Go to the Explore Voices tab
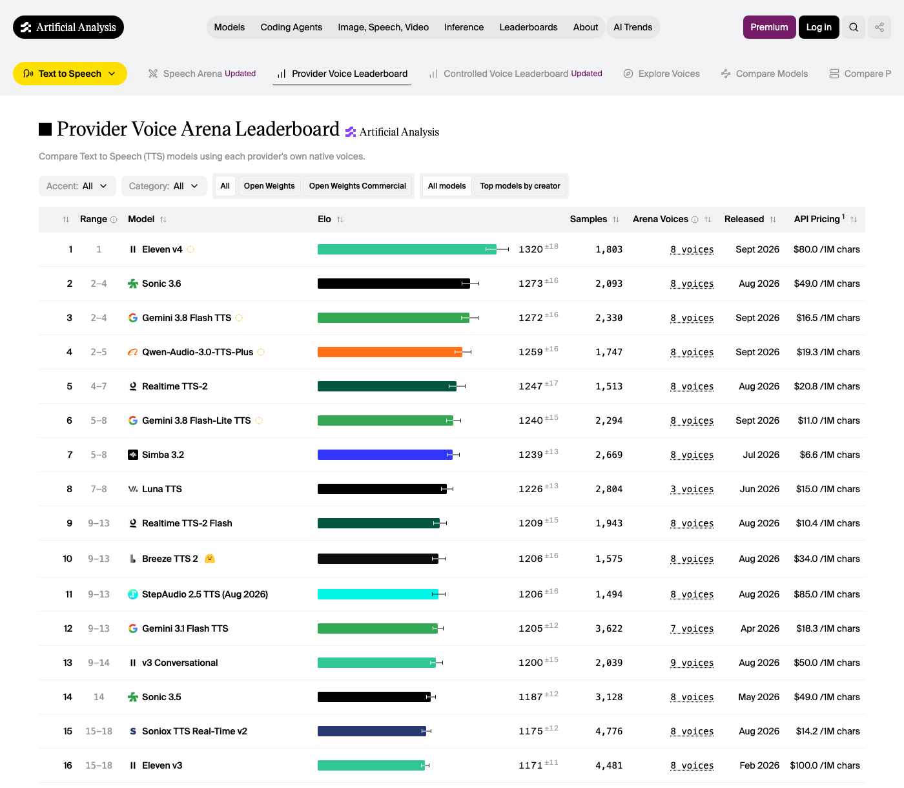 (x=662, y=74)
